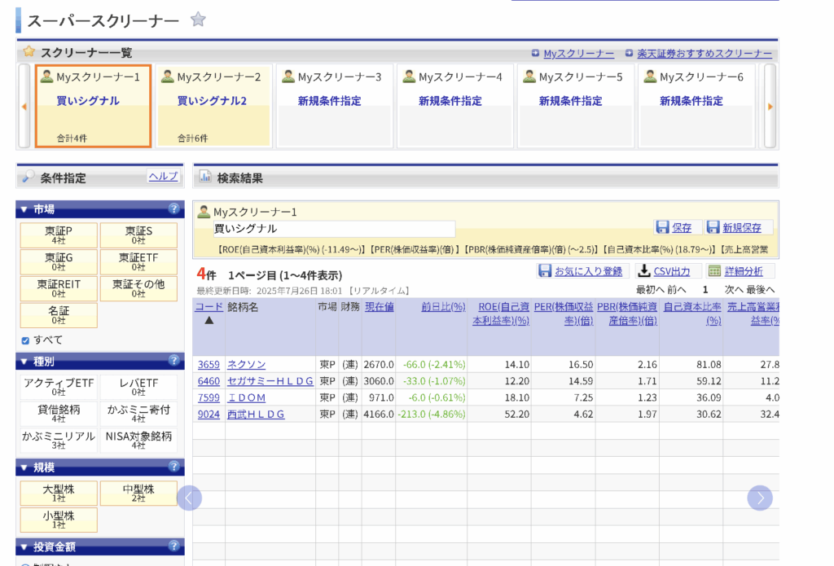The width and height of the screenshot is (834, 566).
Task: Open 新規条件指定 on Myスクリーナー6
Action: point(691,101)
